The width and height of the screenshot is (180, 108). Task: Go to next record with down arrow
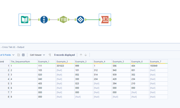point(86,55)
